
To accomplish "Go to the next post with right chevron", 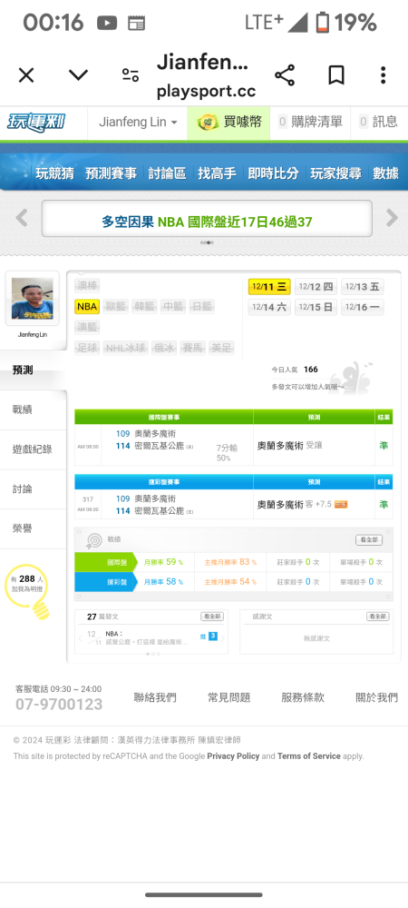I will coord(223,638).
